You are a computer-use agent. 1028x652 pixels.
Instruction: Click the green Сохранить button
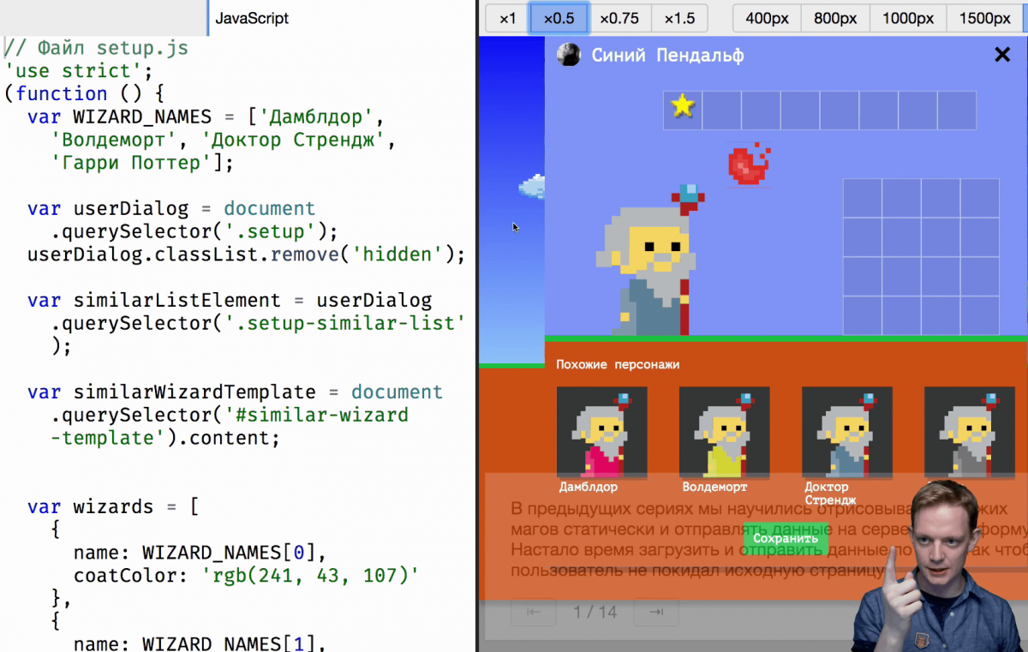click(786, 539)
